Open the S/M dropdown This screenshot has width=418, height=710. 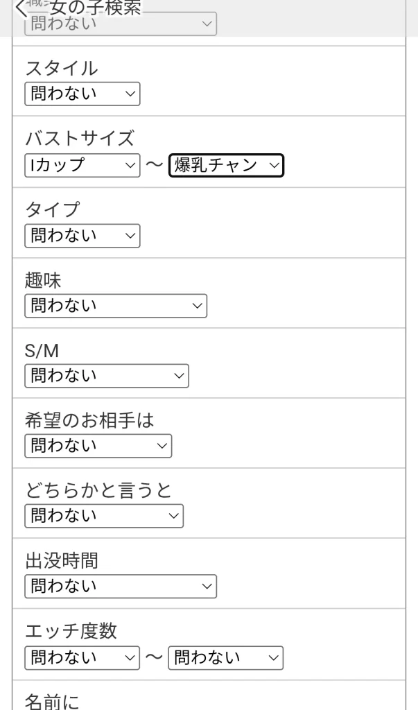[x=107, y=376]
